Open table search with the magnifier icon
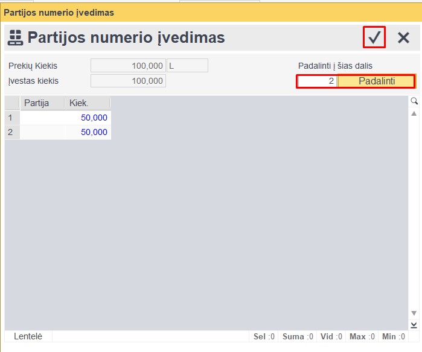The height and width of the screenshot is (352, 422). (x=414, y=101)
